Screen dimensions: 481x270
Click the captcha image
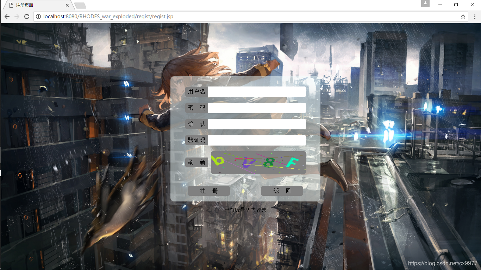click(x=258, y=162)
